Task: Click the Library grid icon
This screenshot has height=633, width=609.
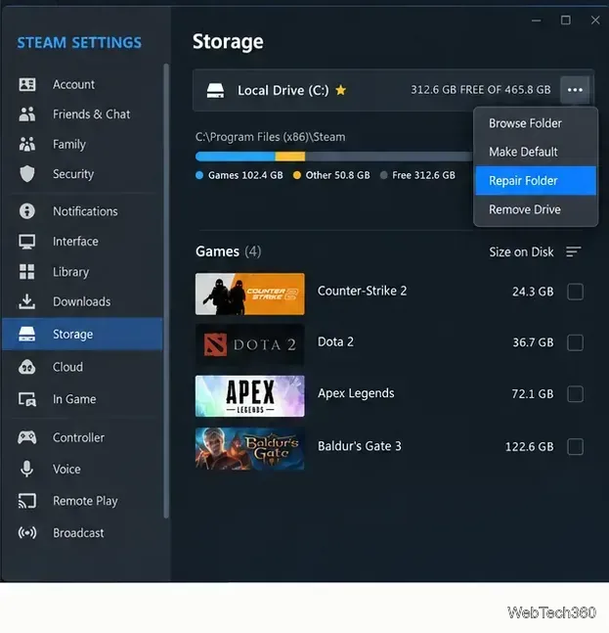Action: 27,272
